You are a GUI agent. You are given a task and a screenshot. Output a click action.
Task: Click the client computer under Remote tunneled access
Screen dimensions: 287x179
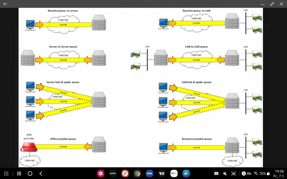(164, 148)
